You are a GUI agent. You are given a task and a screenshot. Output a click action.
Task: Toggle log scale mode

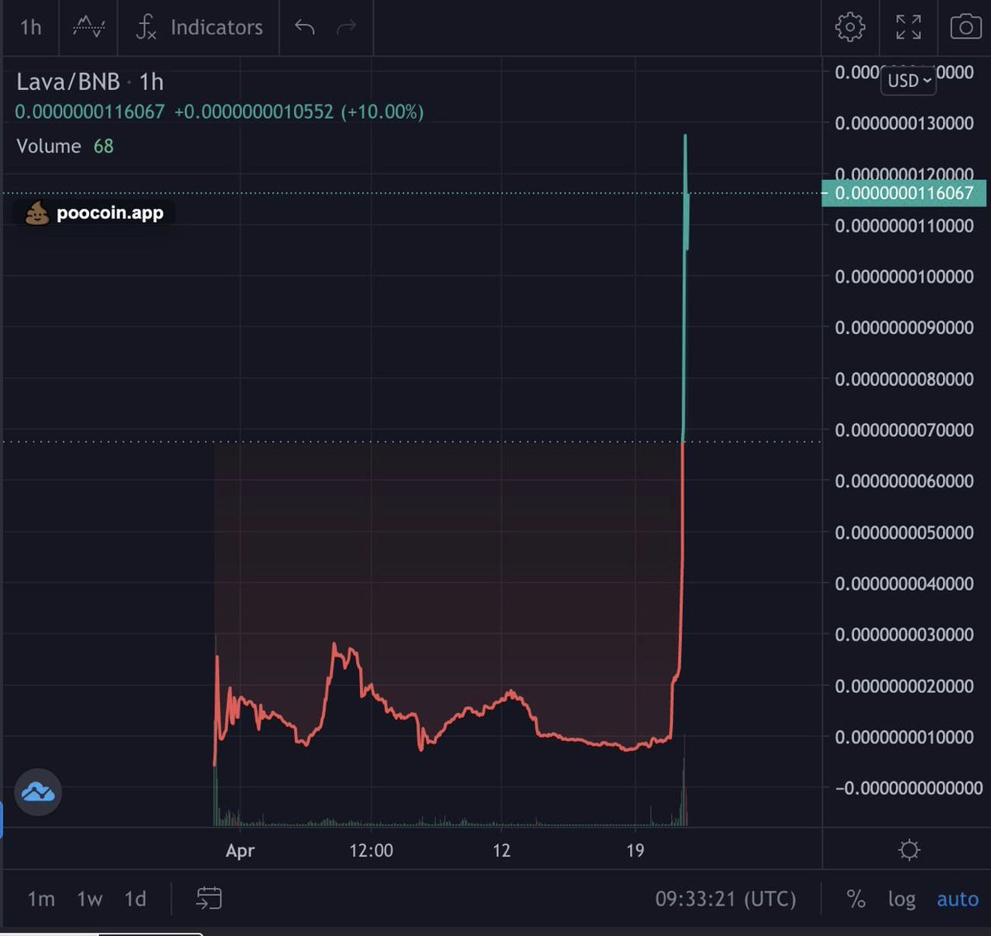point(902,899)
